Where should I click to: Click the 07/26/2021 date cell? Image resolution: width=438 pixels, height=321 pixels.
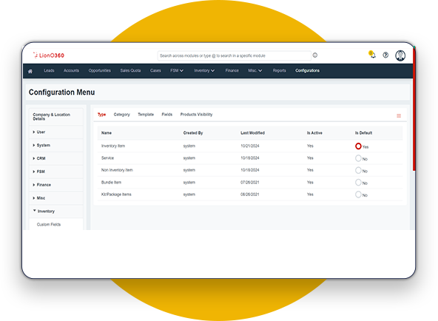pyautogui.click(x=250, y=182)
